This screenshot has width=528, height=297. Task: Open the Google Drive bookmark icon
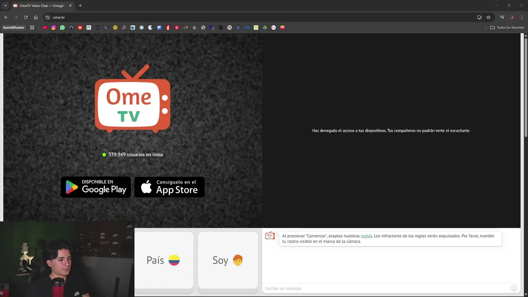coord(264,28)
